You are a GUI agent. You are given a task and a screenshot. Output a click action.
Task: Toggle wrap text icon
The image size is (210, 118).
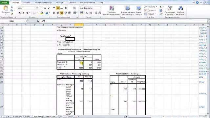[x=74, y=8]
